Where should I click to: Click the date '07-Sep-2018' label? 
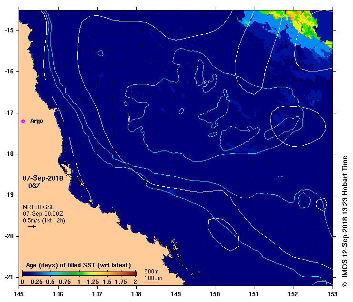click(43, 178)
